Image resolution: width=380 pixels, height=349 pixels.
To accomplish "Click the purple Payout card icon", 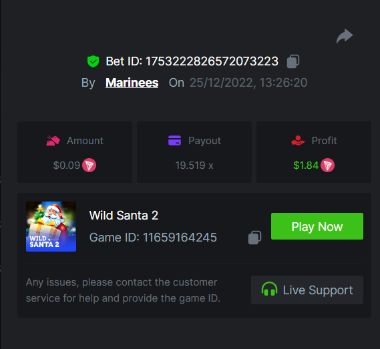I will pos(174,141).
